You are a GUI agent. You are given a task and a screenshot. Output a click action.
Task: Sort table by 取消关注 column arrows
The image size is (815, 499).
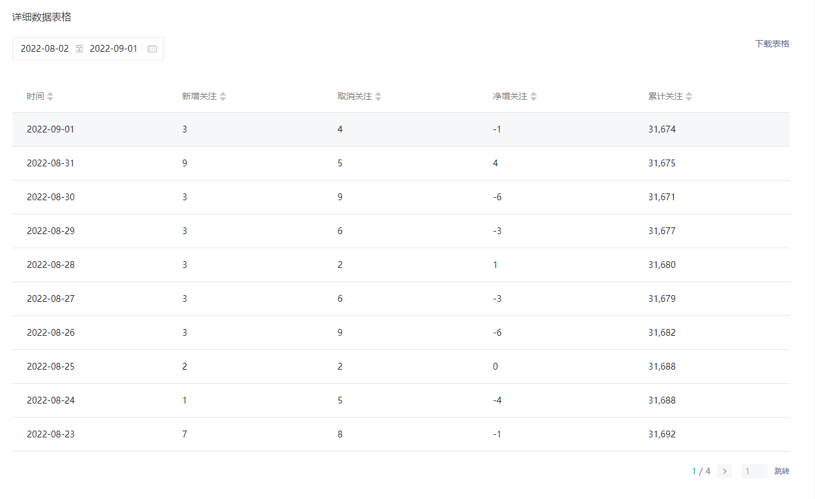coord(379,97)
